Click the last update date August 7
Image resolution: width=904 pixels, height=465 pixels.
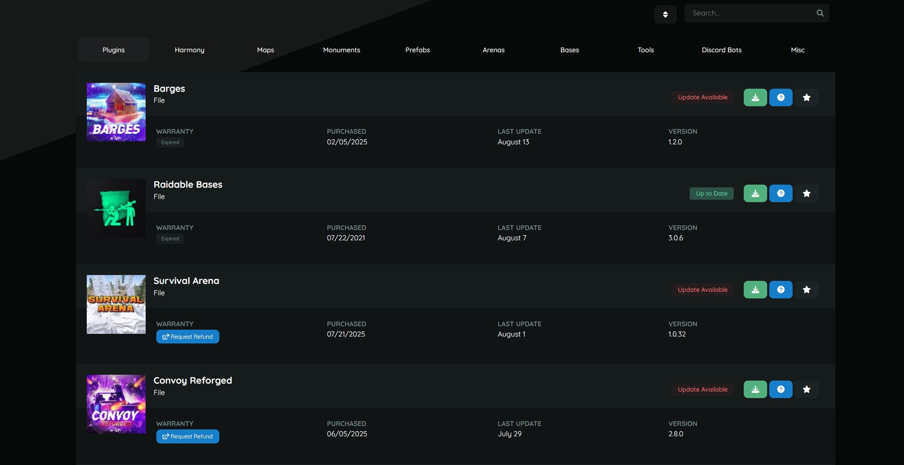(x=512, y=238)
